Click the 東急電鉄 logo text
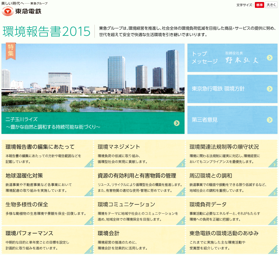Viewport: 279px width, 255px height. (x=28, y=11)
